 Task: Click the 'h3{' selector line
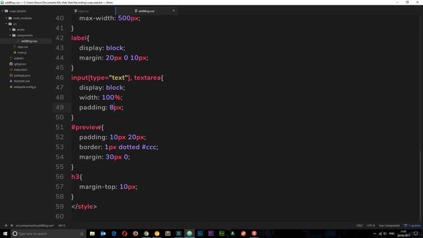pos(77,177)
